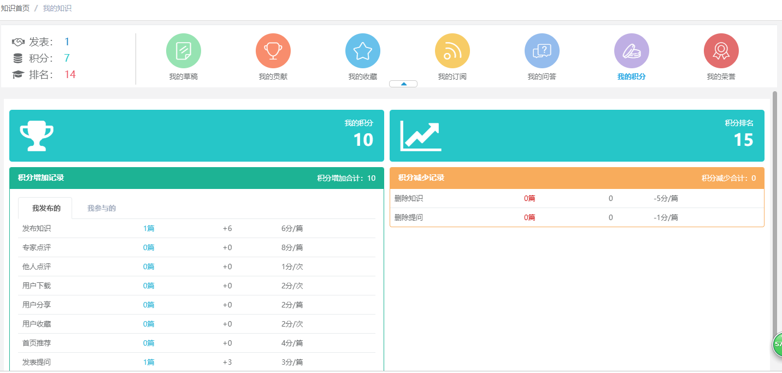782x373 pixels.
Task: Open the 我的荣誉 award ribbon icon
Action: click(721, 51)
